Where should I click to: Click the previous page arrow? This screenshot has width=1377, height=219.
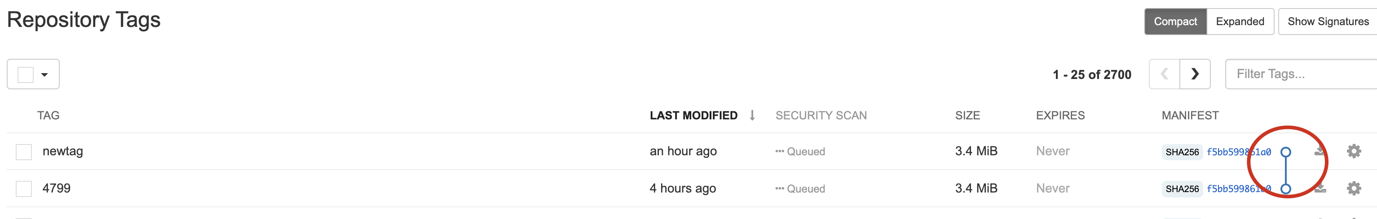point(1164,74)
